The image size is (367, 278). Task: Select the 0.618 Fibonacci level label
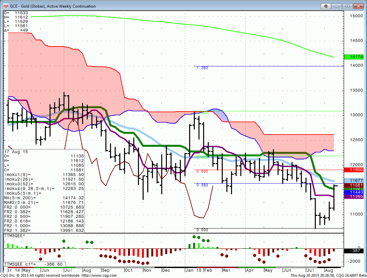(202, 157)
